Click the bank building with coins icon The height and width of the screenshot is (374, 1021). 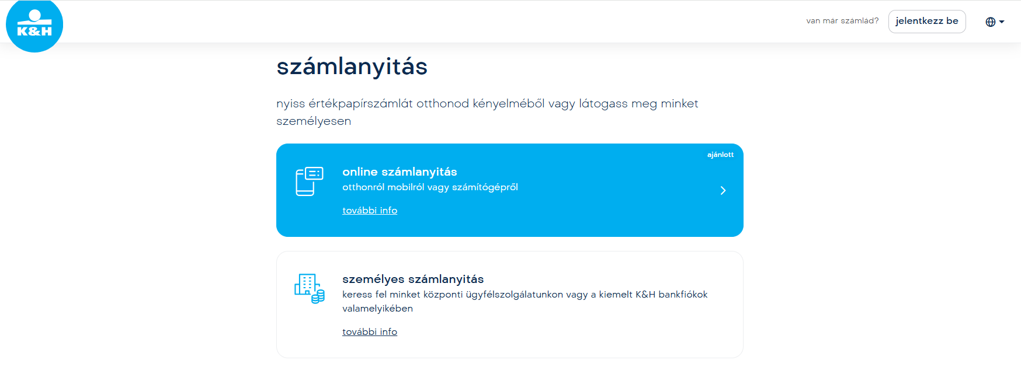pos(309,289)
